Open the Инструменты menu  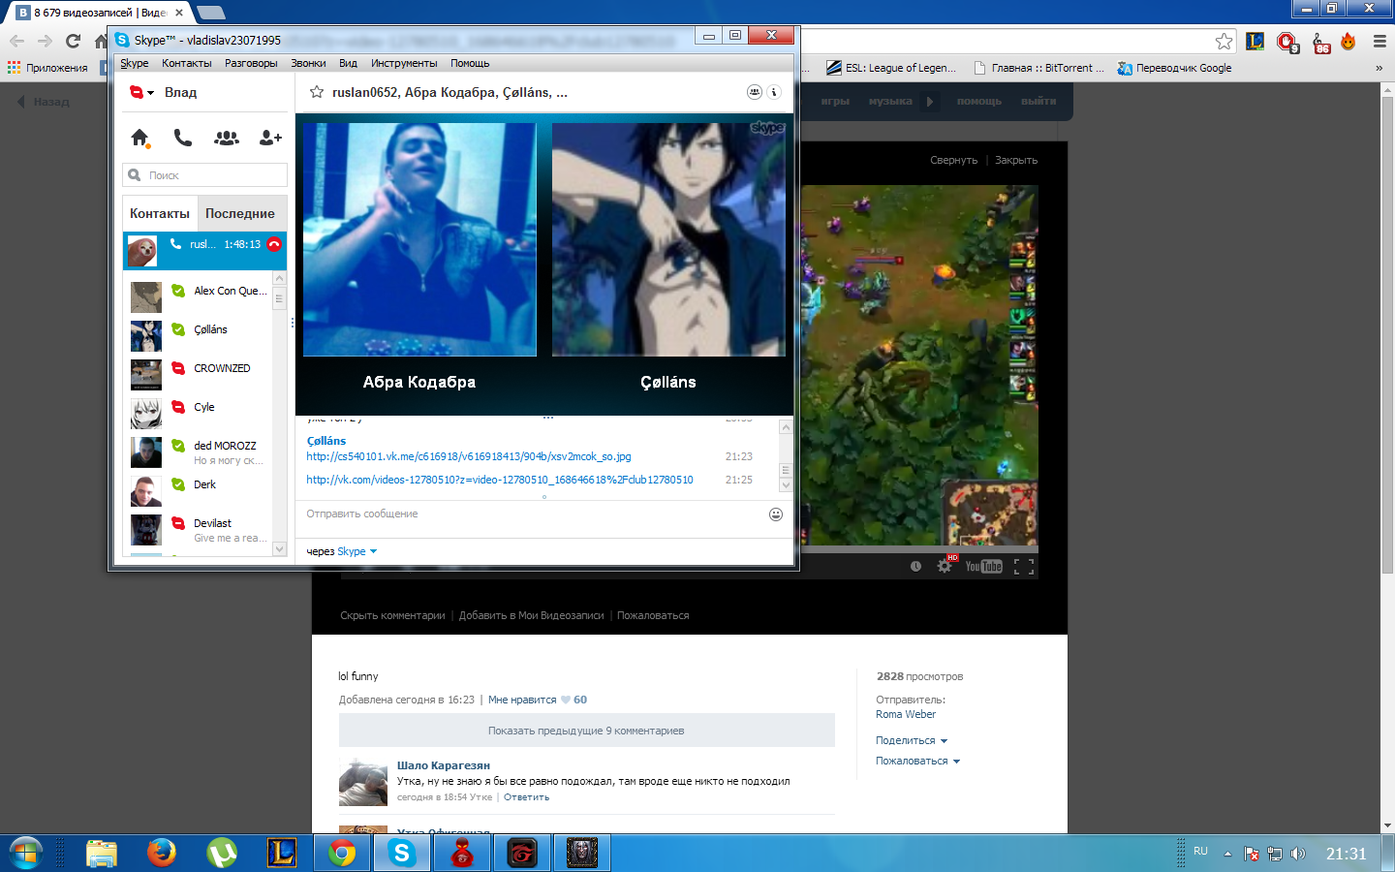pos(404,63)
